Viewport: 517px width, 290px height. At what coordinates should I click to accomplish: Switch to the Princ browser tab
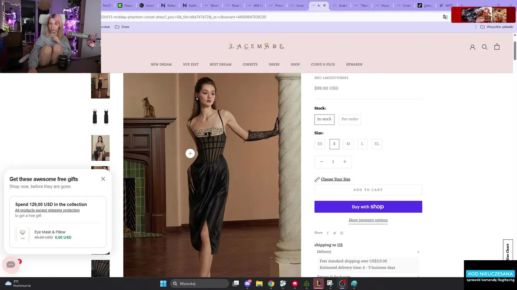pos(276,6)
